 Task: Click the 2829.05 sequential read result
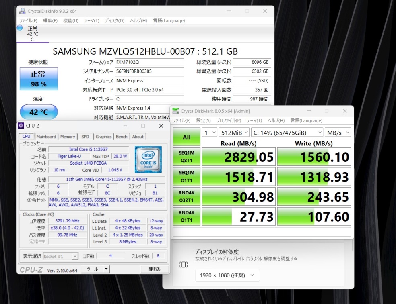click(239, 157)
